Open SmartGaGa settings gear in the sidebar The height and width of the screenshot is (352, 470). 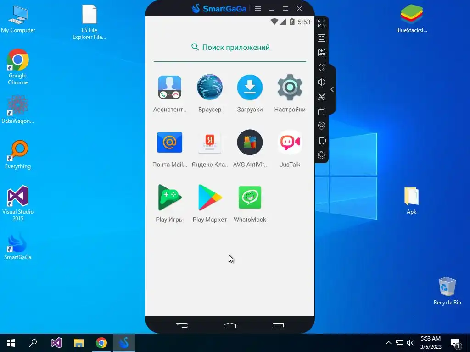tap(322, 155)
